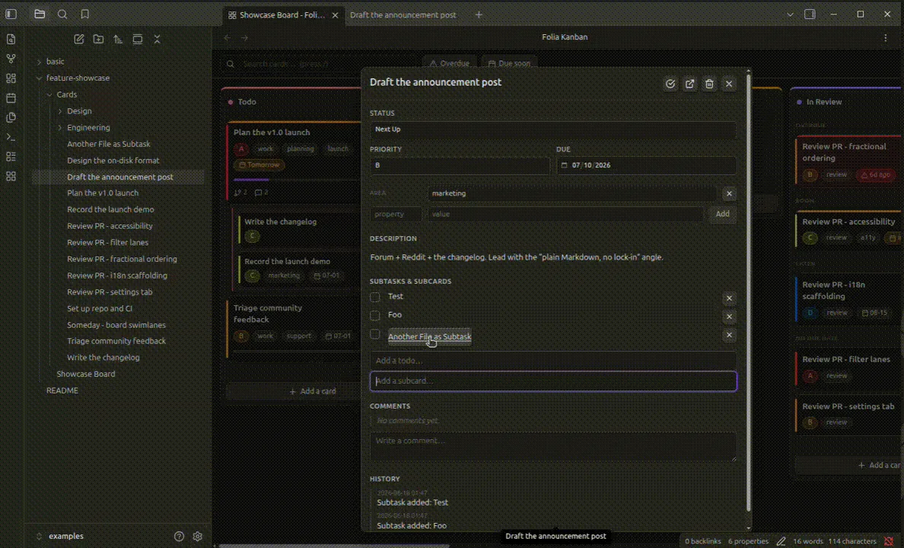The width and height of the screenshot is (904, 548).
Task: Check the Foo subtask checkbox
Action: coord(374,316)
